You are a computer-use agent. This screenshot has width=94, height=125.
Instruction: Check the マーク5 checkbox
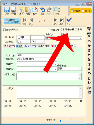(x=65, y=101)
